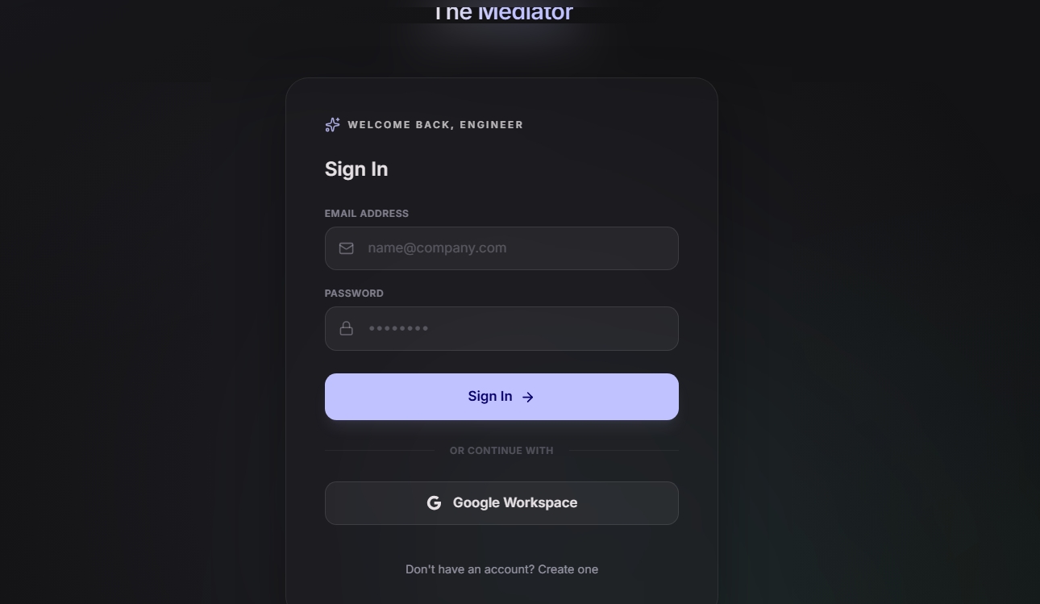Click the Sign In heading text

(x=356, y=169)
